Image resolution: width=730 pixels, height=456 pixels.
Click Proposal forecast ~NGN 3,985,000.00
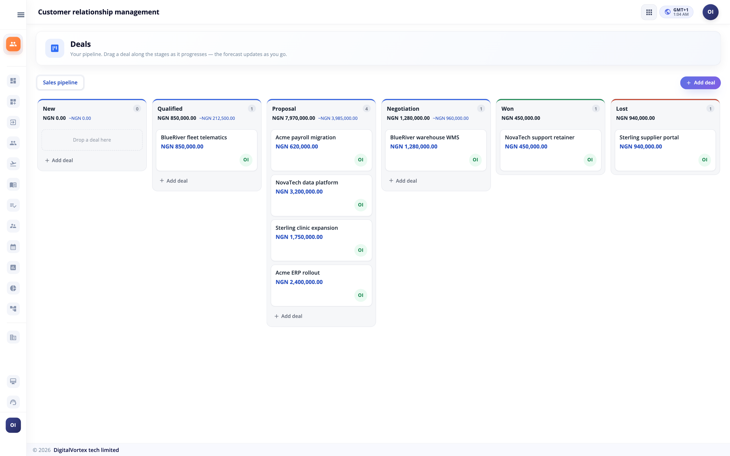point(338,118)
